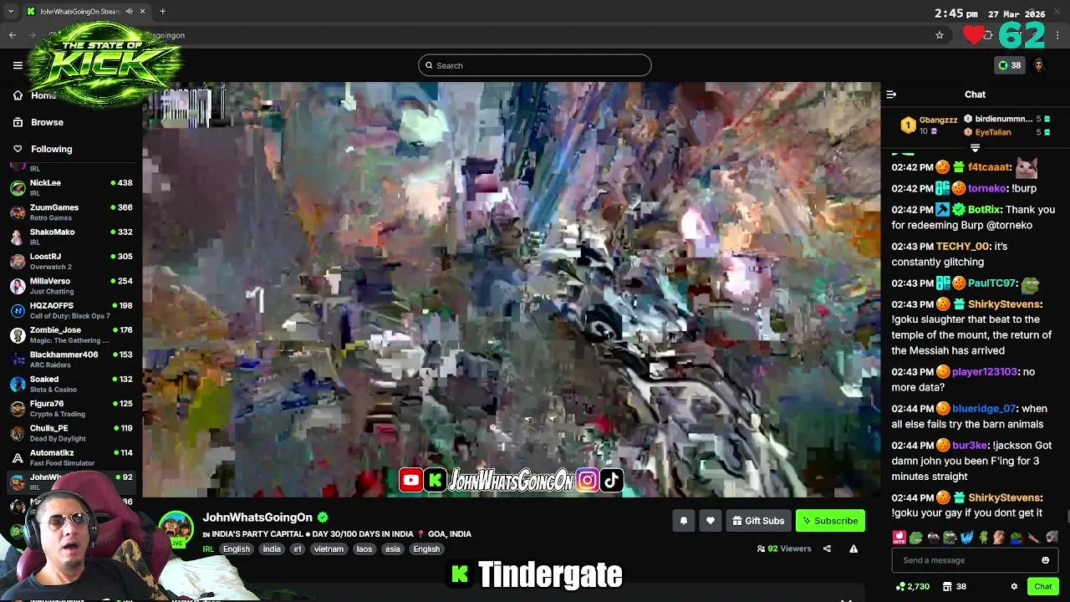
Task: Open HQZAOFPS channel in sidebar
Action: 71,310
